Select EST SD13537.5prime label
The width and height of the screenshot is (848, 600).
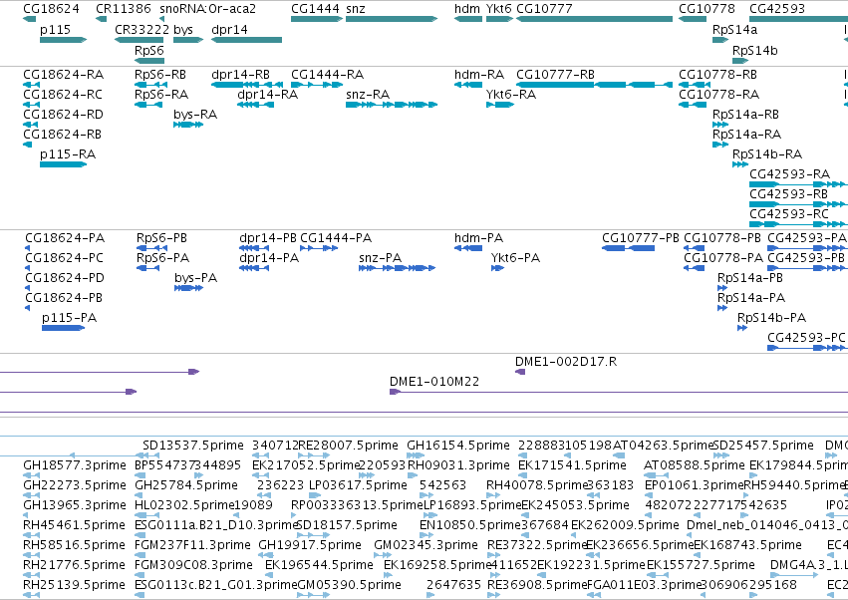point(193,446)
